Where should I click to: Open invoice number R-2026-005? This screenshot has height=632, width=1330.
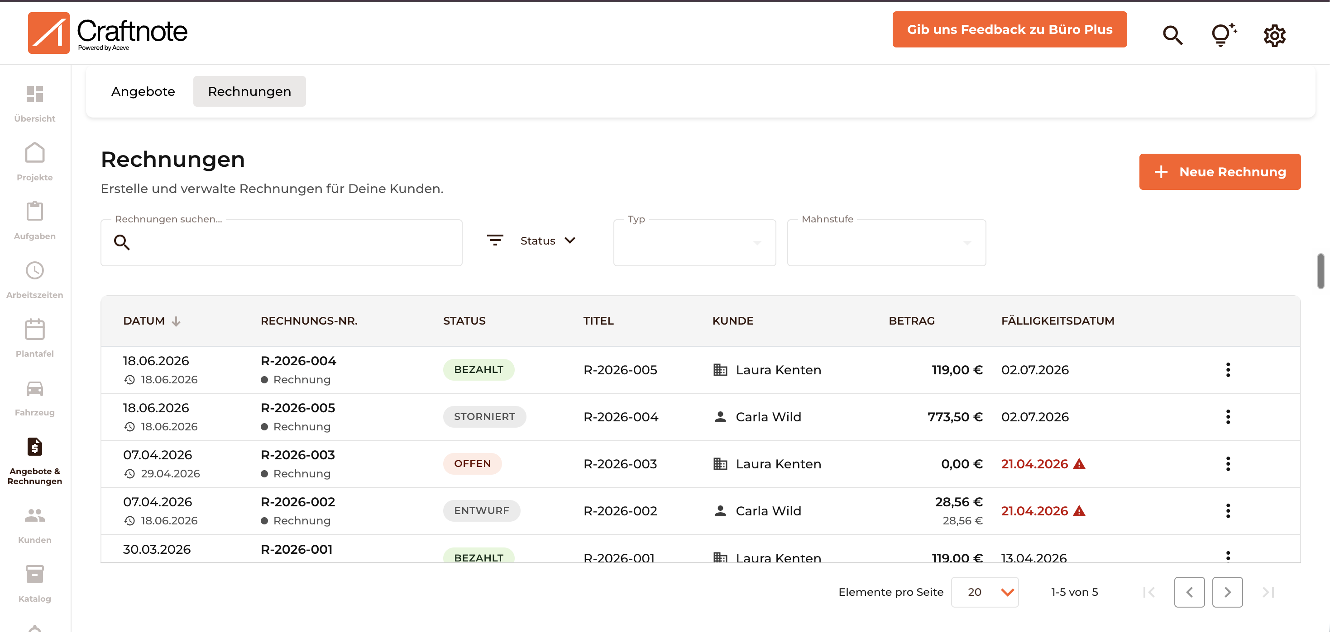pos(298,408)
